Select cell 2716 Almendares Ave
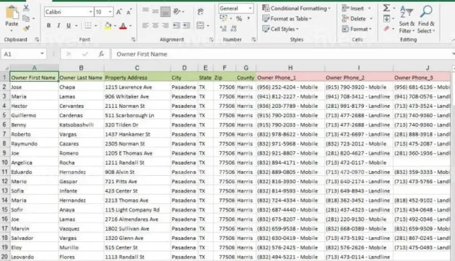This screenshot has width=455, height=261. pyautogui.click(x=137, y=219)
